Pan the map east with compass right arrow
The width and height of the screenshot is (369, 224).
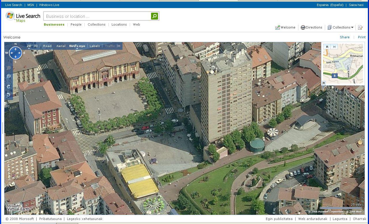point(20,53)
